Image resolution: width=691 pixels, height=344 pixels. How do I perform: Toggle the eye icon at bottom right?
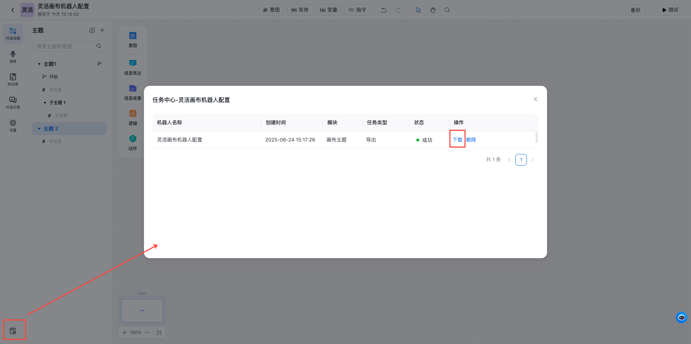click(681, 317)
